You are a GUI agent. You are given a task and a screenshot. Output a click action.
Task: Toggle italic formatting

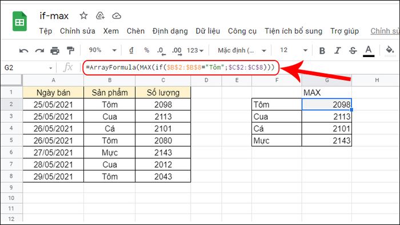(338, 50)
